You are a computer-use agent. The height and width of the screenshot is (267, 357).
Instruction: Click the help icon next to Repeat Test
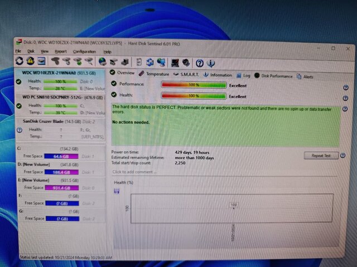point(345,156)
